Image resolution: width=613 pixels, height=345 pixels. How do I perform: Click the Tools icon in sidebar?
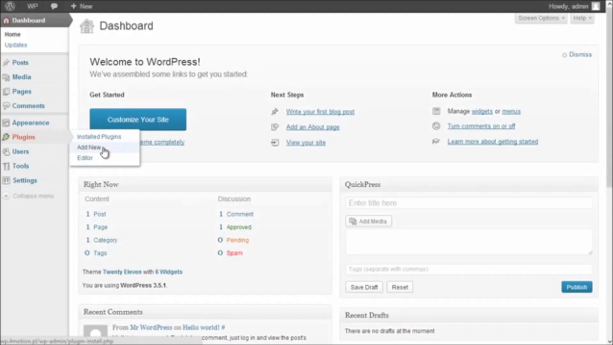point(6,166)
